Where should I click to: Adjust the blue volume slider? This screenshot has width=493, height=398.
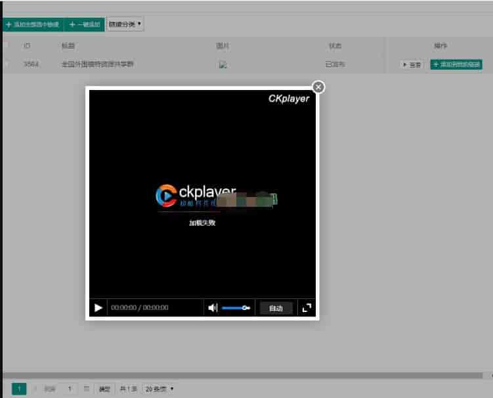point(236,308)
